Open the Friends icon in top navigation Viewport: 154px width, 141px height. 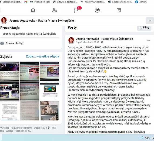[55, 10]
